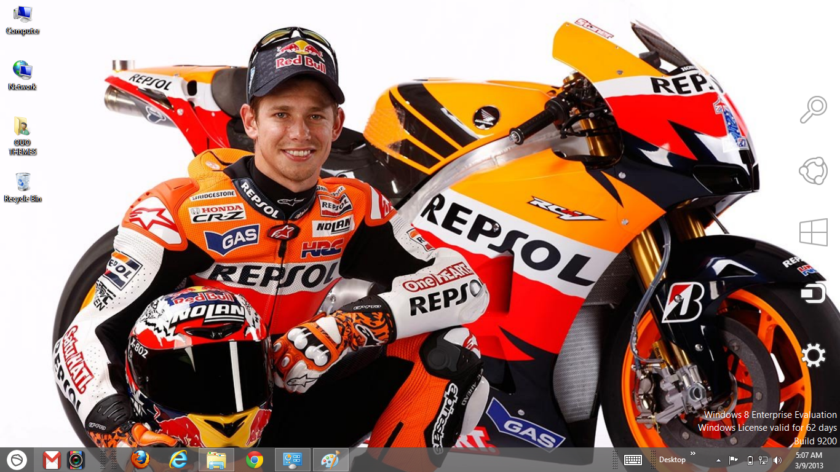Open the Search charm
The width and height of the screenshot is (840, 472).
point(813,110)
